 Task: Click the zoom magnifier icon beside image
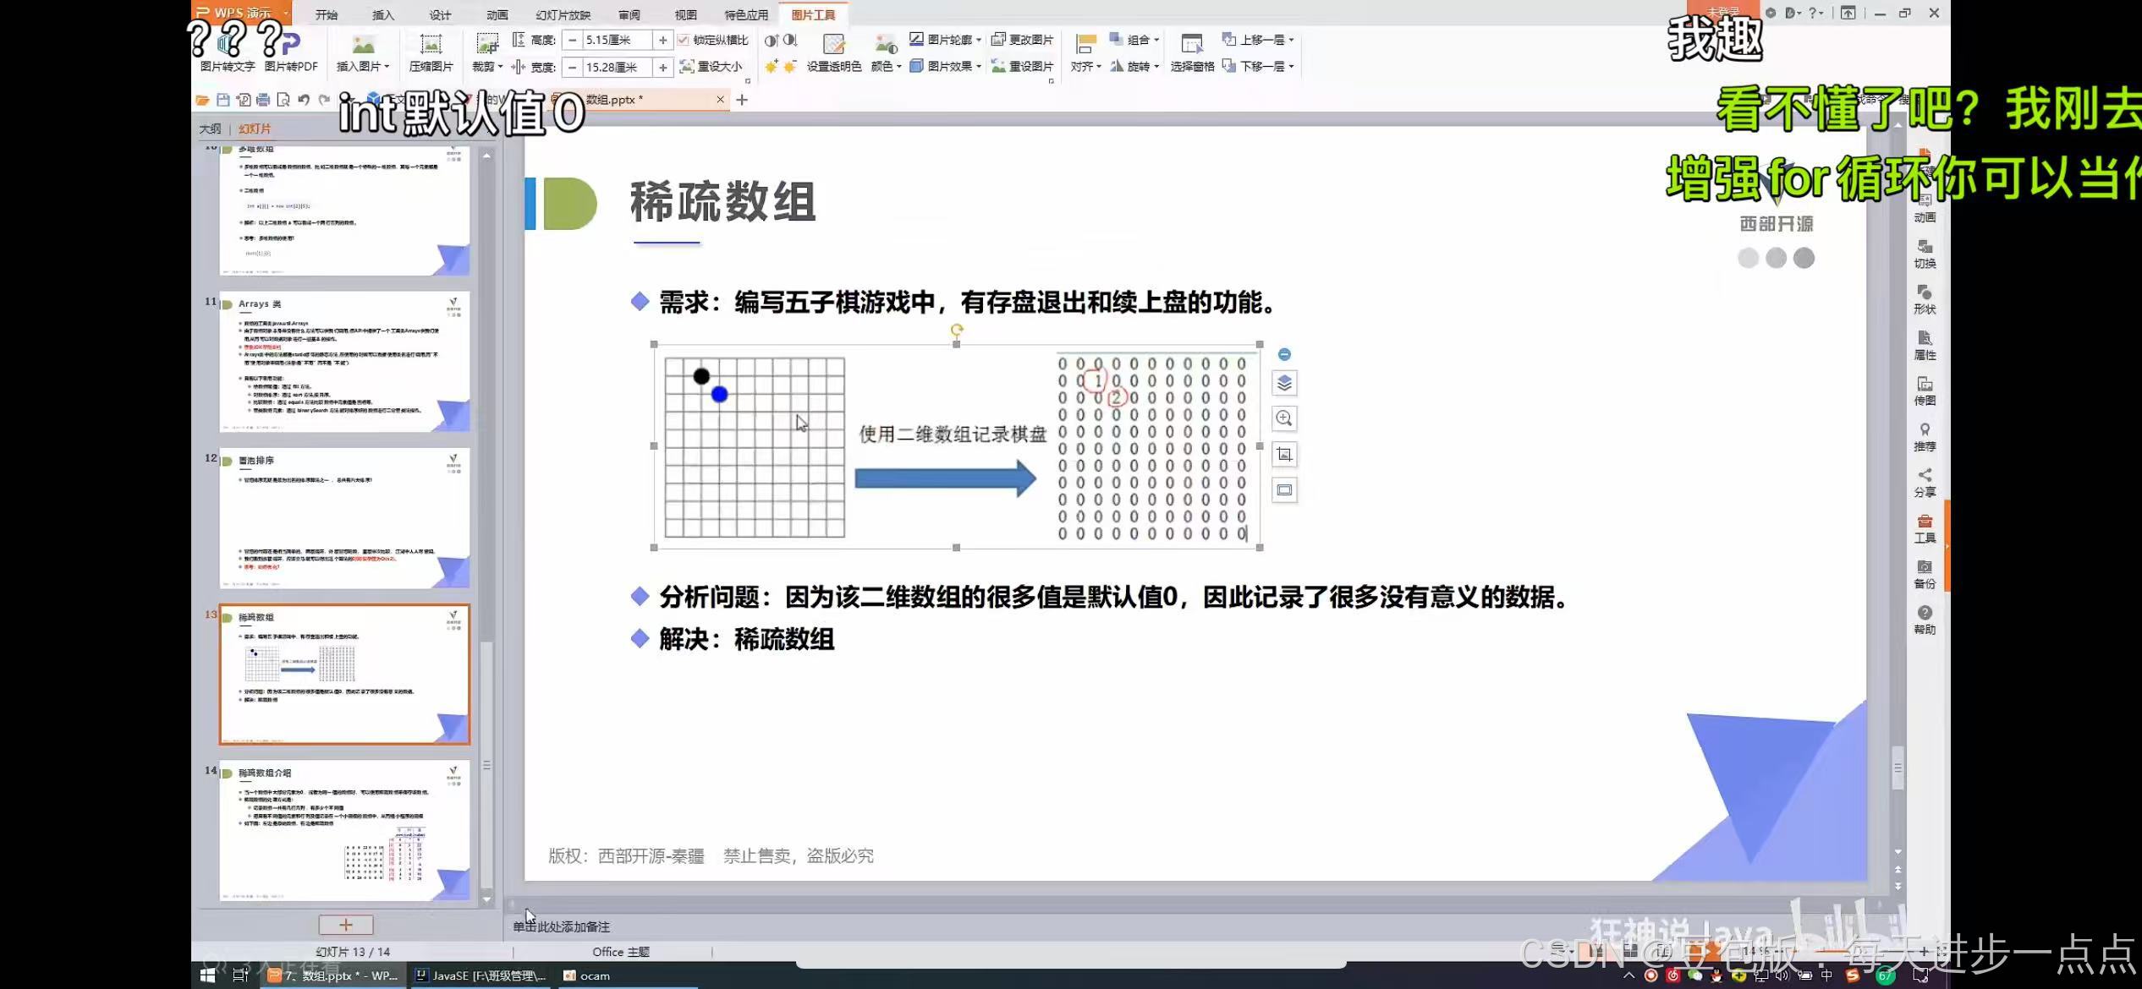(x=1284, y=418)
